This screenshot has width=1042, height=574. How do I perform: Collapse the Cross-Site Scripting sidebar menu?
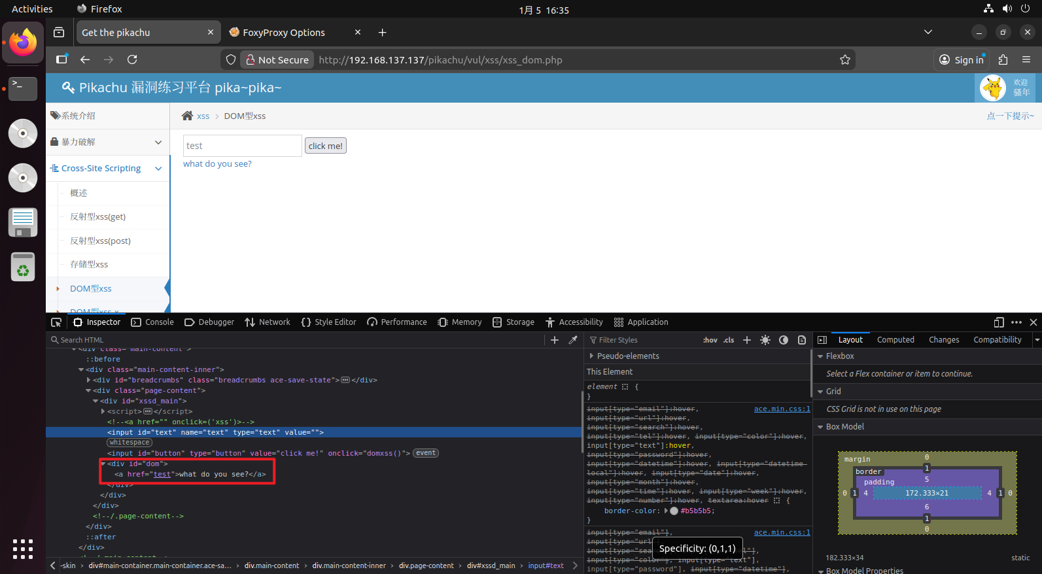108,168
